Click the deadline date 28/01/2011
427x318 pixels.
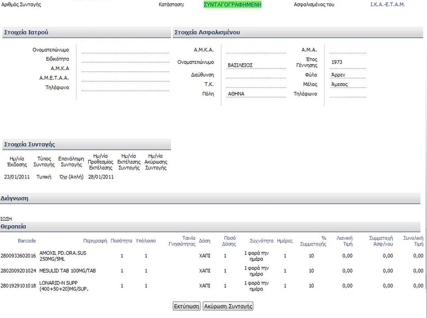pos(101,177)
